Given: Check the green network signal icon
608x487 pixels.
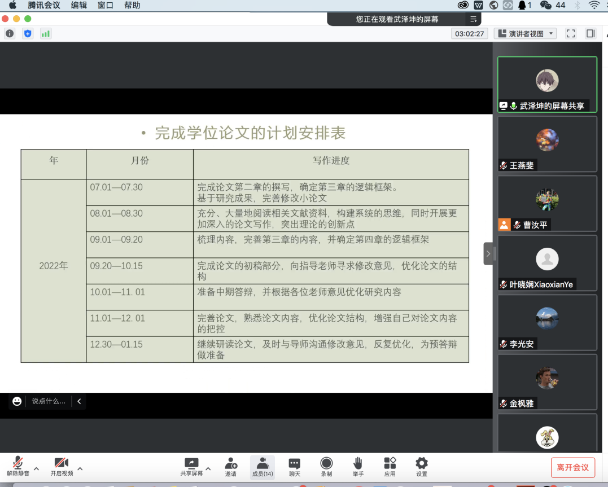Looking at the screenshot, I should tap(45, 34).
